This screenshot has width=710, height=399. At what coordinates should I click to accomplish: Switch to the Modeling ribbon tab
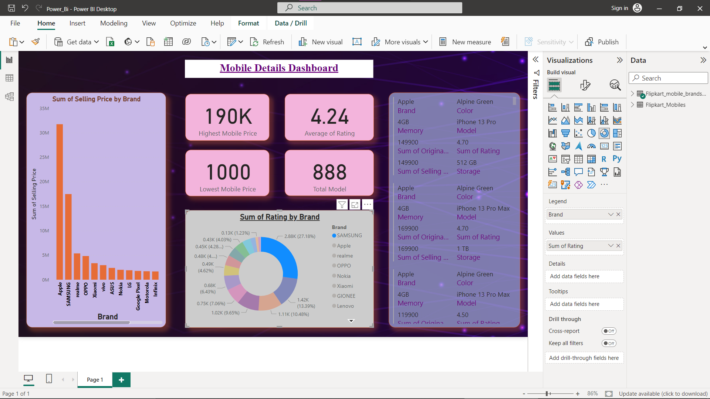pyautogui.click(x=114, y=23)
